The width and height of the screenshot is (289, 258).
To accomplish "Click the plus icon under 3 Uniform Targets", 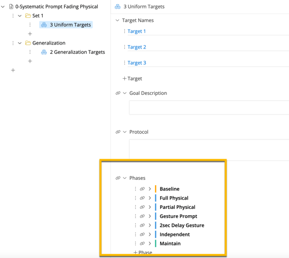I will (30, 34).
